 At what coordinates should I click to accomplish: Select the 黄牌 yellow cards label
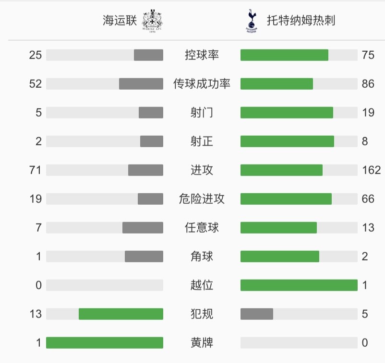(202, 343)
